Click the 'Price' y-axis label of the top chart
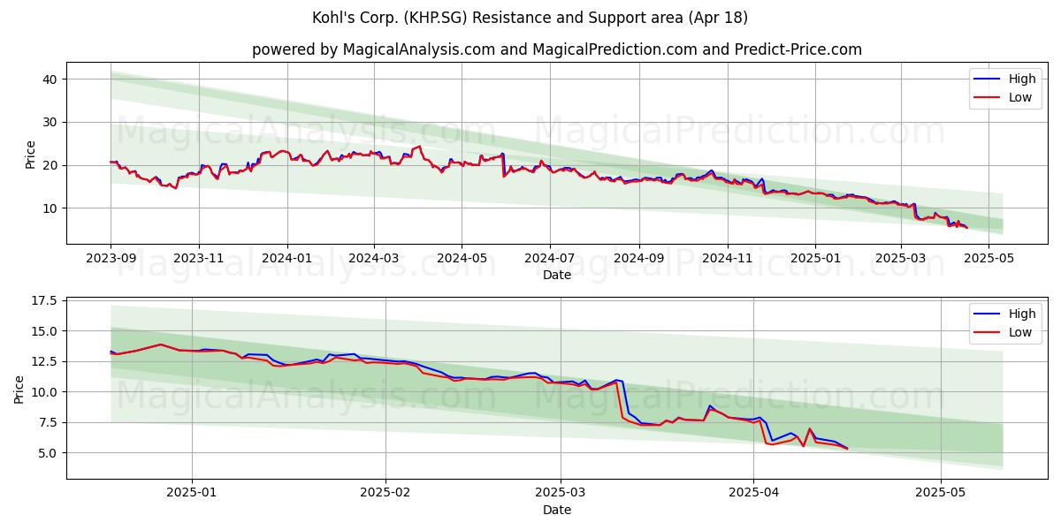Image resolution: width=1061 pixels, height=530 pixels. 31,154
